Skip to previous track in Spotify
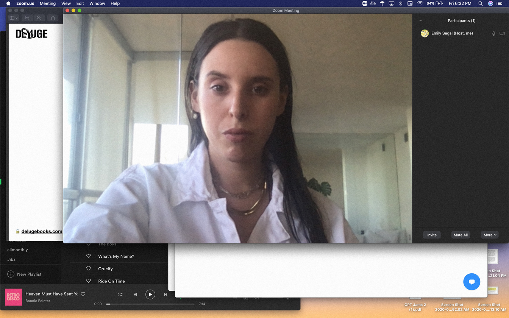Image resolution: width=509 pixels, height=318 pixels. (135, 294)
